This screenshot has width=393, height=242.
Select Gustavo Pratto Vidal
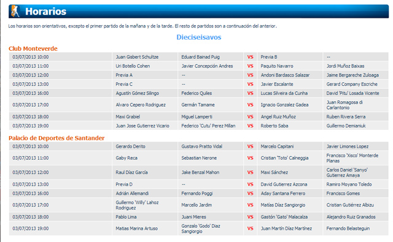[202, 146]
